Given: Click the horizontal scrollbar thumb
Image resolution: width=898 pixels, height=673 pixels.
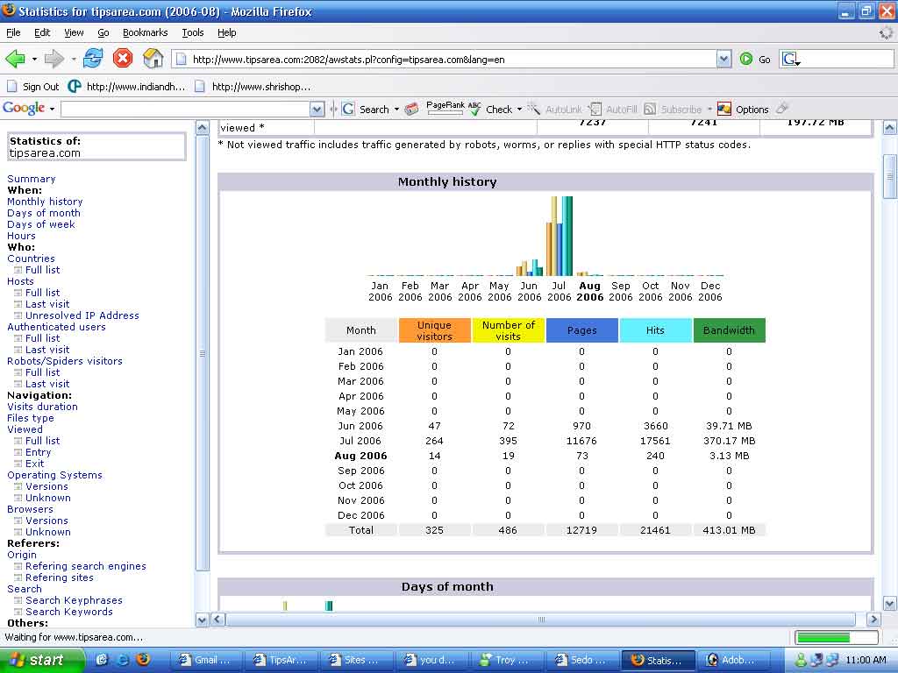Looking at the screenshot, I should click(x=541, y=620).
